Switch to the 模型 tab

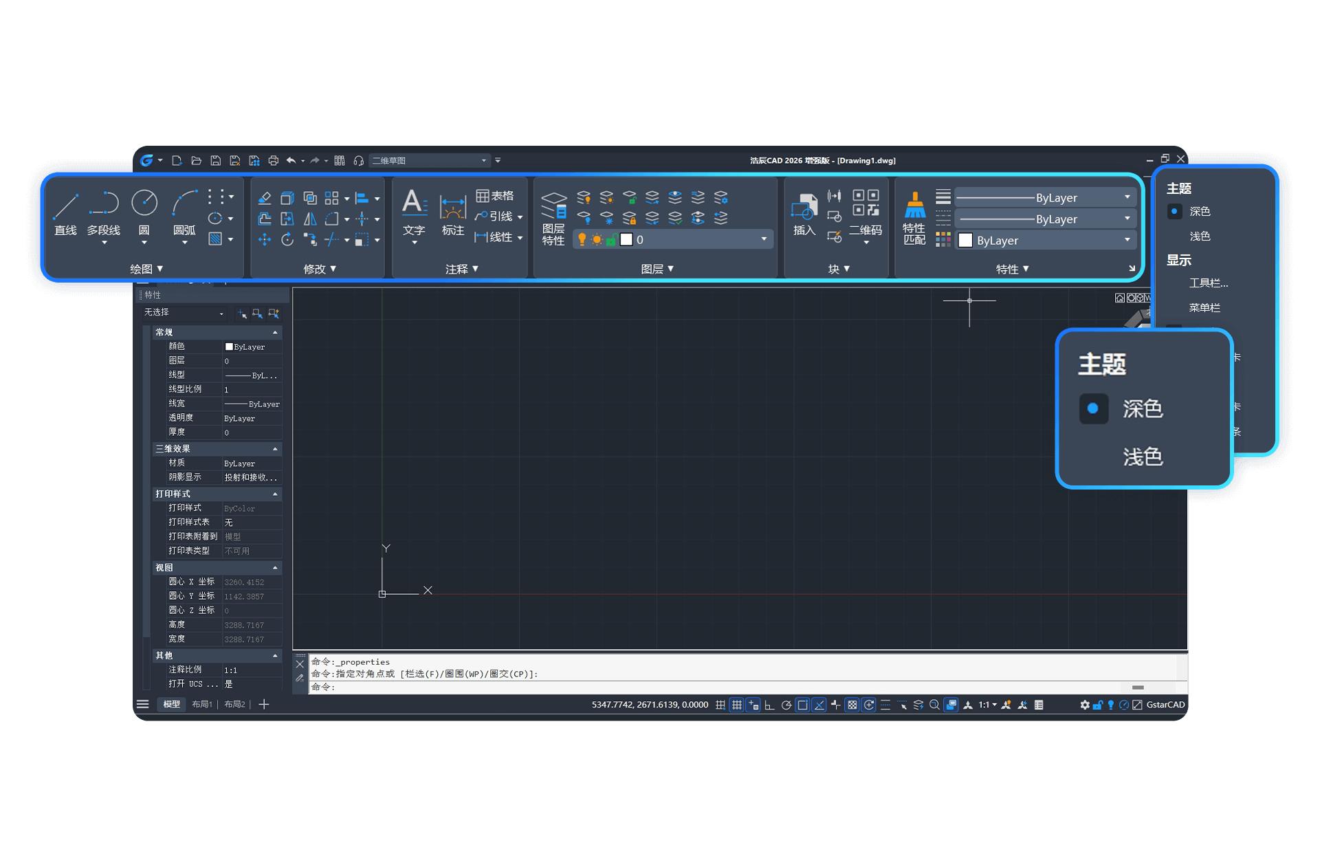click(171, 704)
